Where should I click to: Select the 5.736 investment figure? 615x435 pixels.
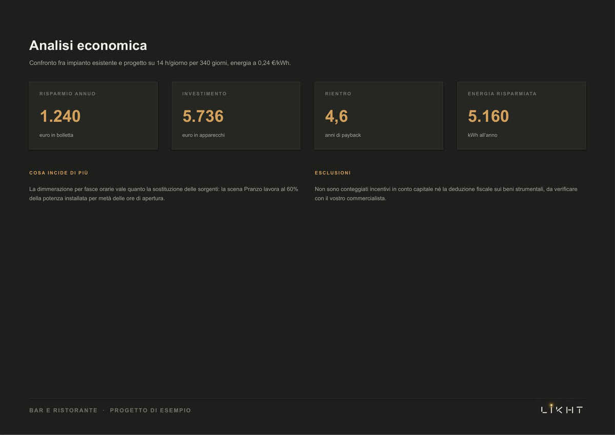[x=203, y=116]
